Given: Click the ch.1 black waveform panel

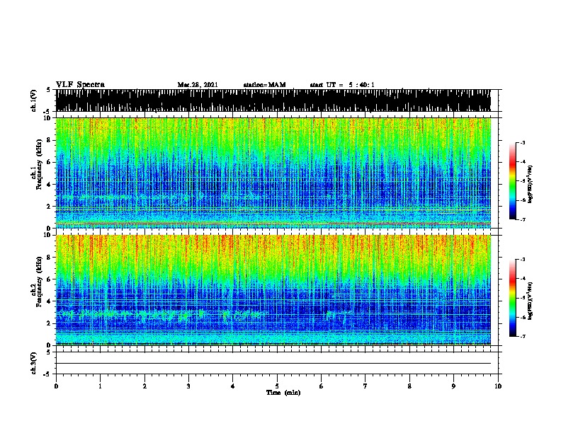Looking at the screenshot, I should coord(273,100).
